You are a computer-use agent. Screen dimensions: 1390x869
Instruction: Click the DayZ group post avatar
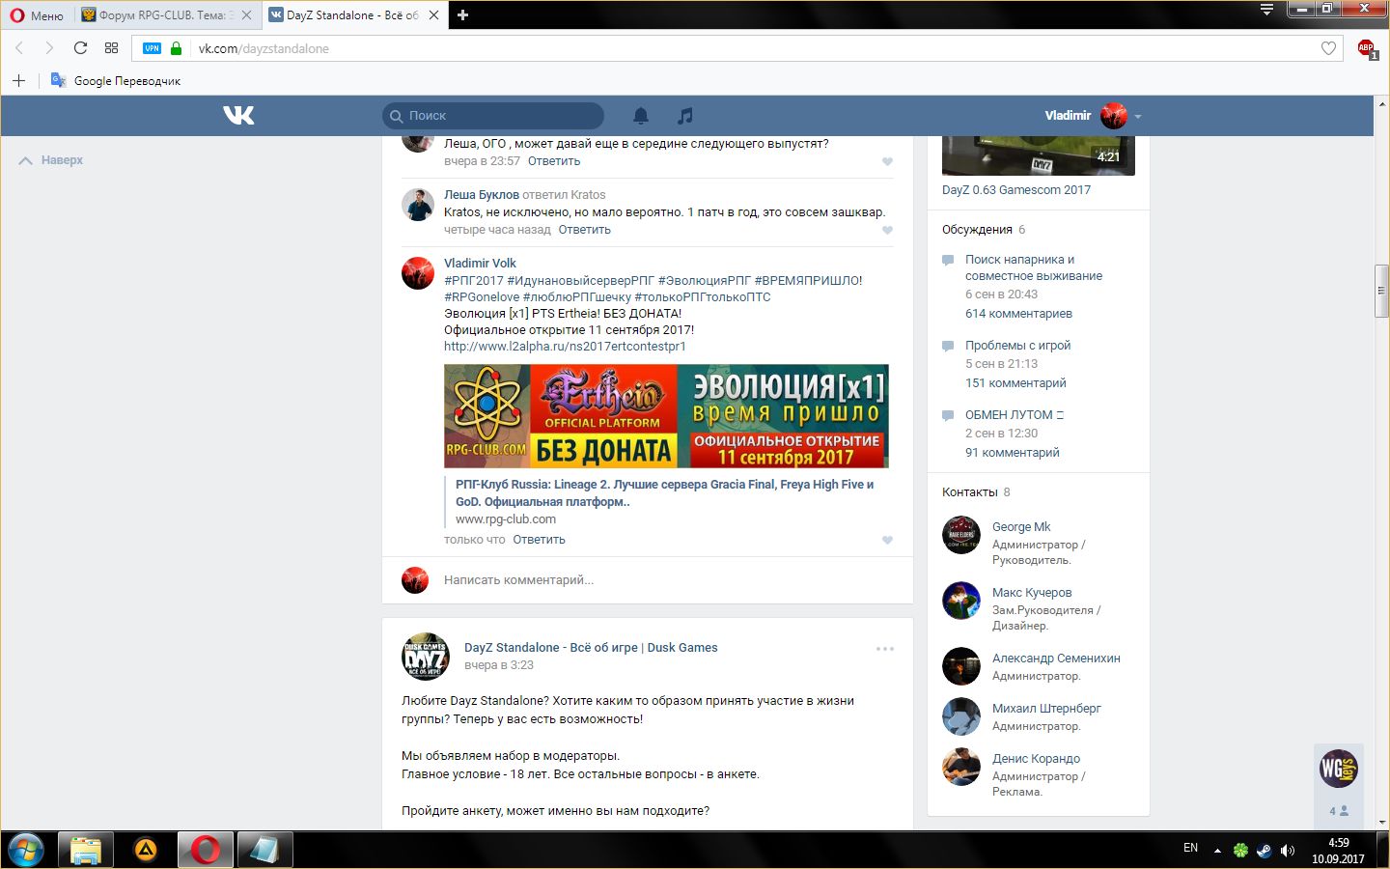[426, 657]
